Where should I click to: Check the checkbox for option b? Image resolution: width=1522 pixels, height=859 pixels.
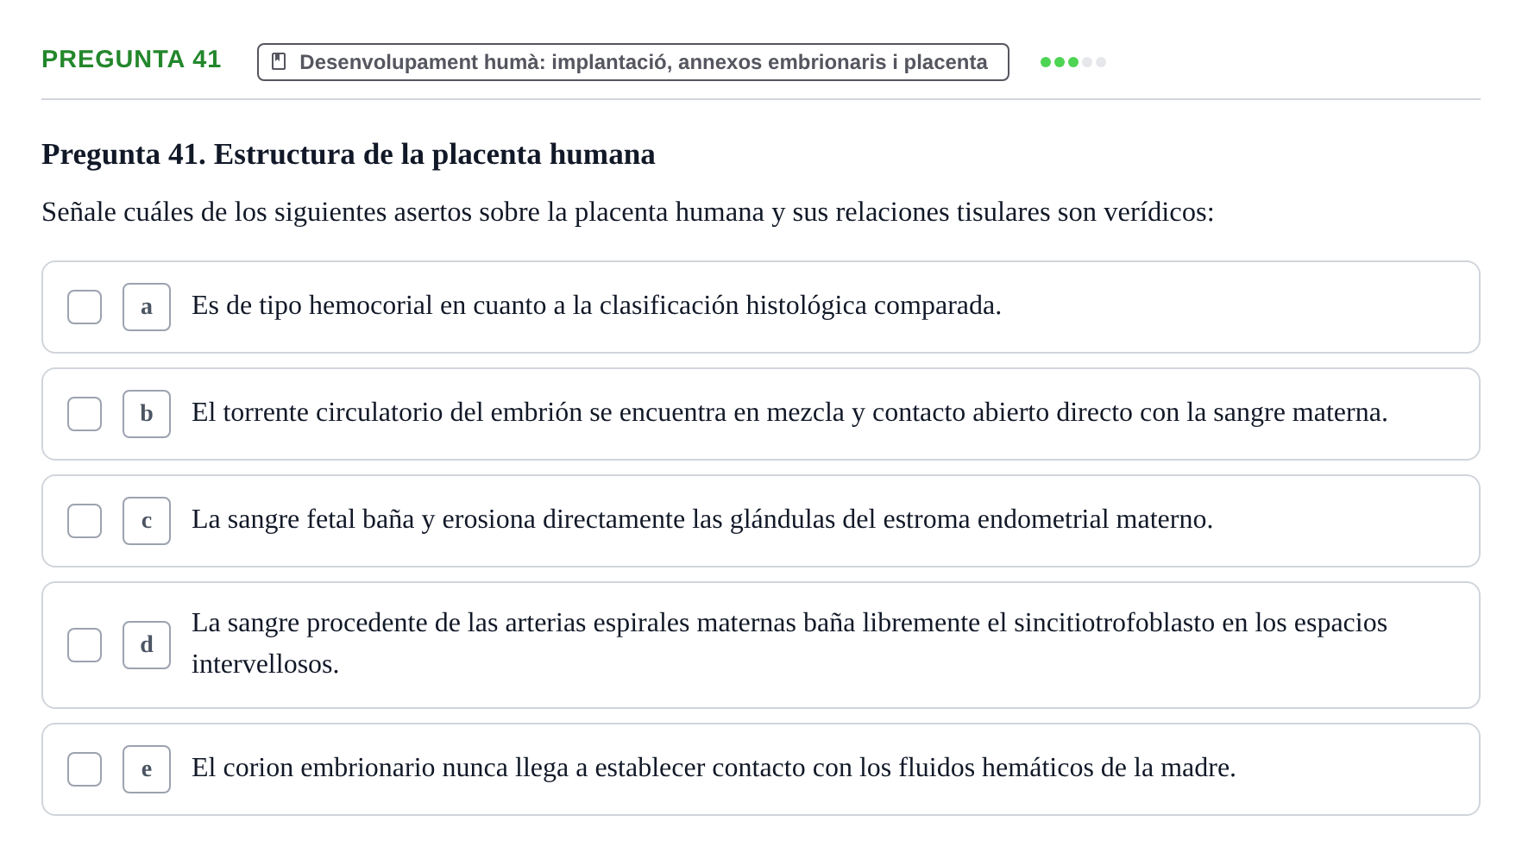85,414
